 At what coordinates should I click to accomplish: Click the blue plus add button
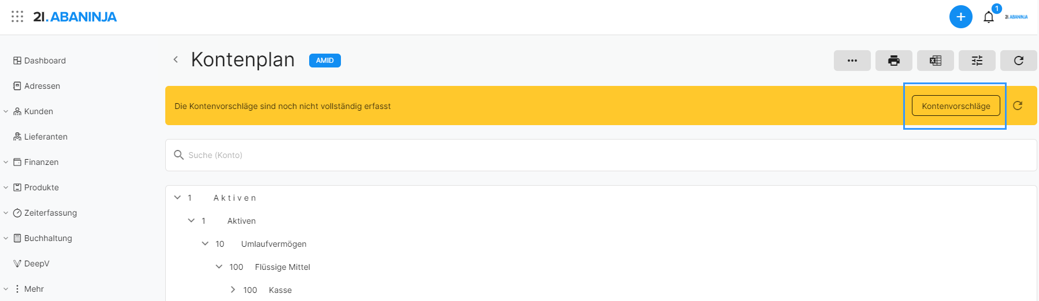click(x=960, y=17)
